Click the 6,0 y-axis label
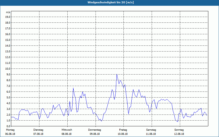219x137 pixels. [x=8, y=92]
